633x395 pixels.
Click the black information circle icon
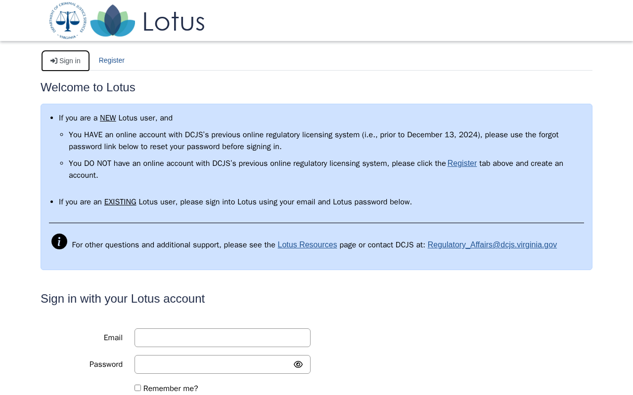click(59, 241)
